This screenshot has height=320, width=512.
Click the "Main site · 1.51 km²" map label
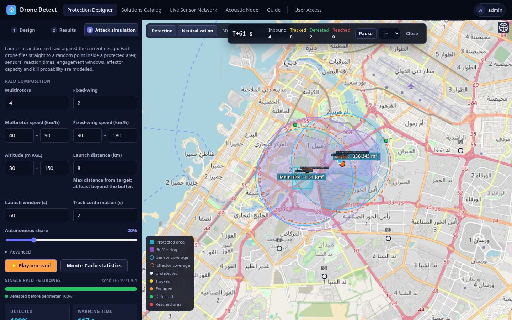click(x=302, y=177)
